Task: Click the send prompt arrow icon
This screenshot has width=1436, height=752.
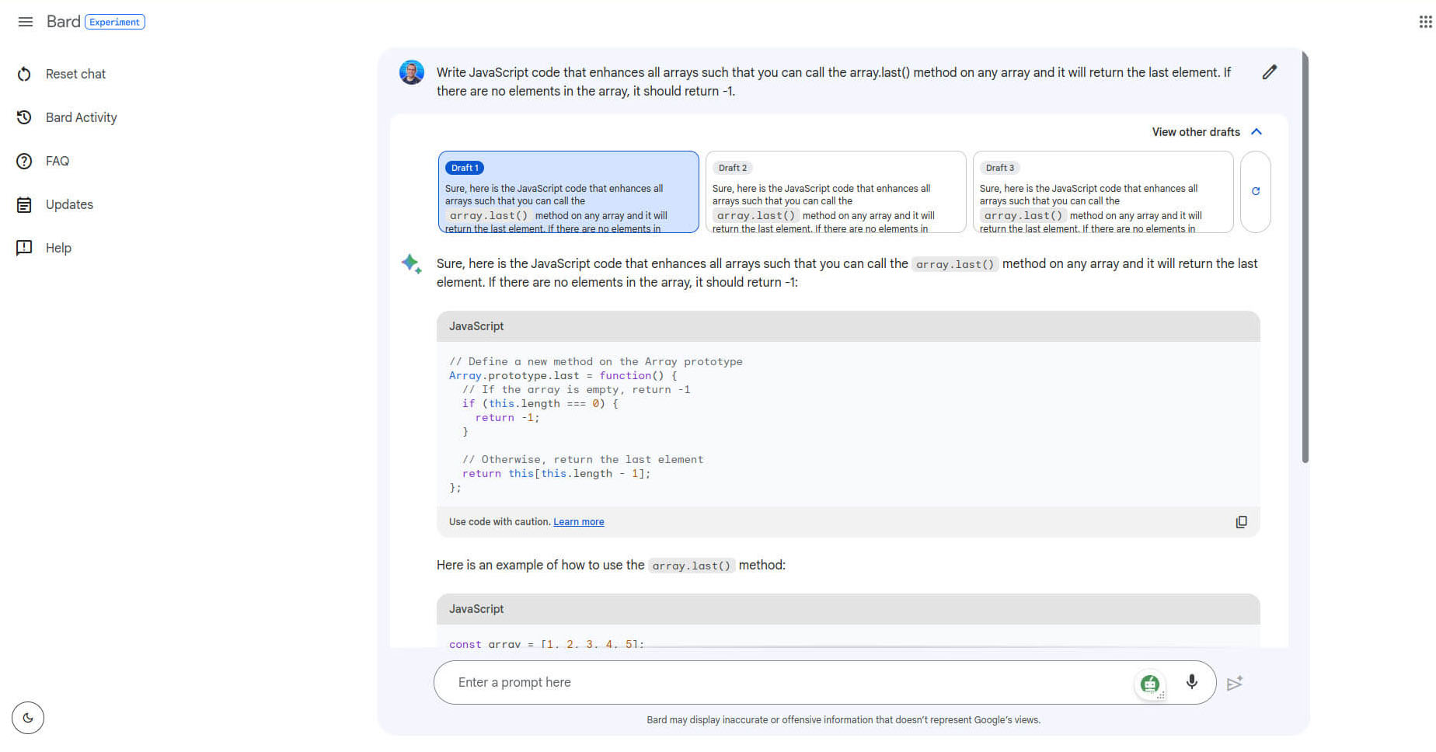Action: [1235, 684]
